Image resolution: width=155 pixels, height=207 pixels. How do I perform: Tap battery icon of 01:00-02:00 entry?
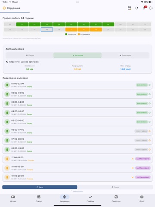click(7, 85)
